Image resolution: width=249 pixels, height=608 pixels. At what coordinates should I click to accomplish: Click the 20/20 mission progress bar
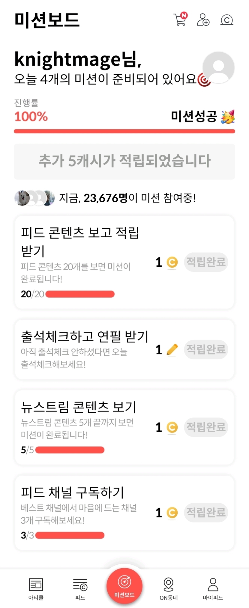(x=80, y=294)
